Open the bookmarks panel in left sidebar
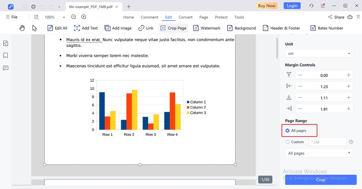The height and width of the screenshot is (189, 362). pyautogui.click(x=6, y=55)
